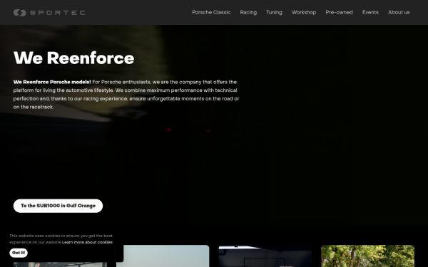Dismiss cookie notice with Got it!
Viewport: 428px width, 267px height.
tap(19, 253)
